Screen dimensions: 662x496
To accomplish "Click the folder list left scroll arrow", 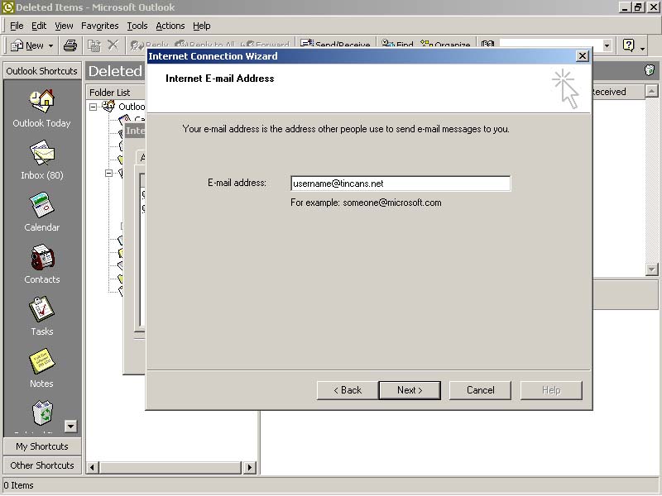I will (93, 467).
